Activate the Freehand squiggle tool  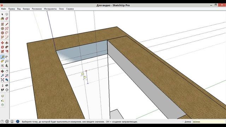click(7, 29)
